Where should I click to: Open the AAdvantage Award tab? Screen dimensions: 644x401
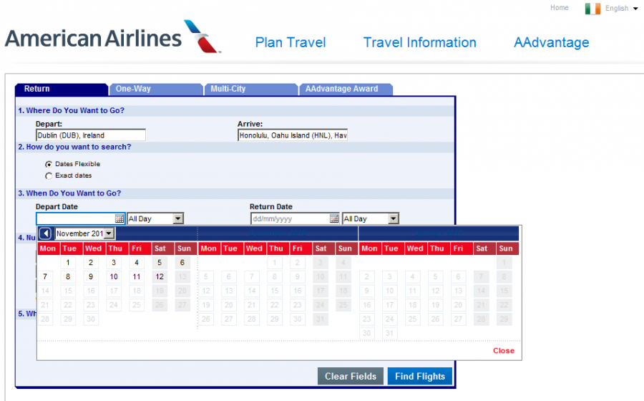point(341,89)
